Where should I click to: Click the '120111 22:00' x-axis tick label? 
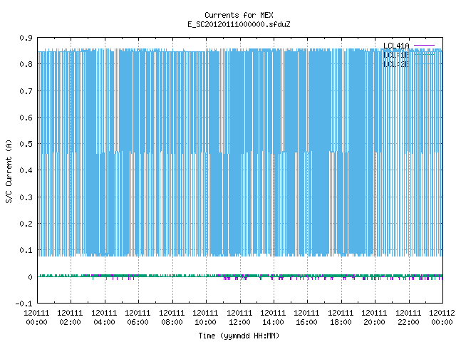click(x=408, y=318)
